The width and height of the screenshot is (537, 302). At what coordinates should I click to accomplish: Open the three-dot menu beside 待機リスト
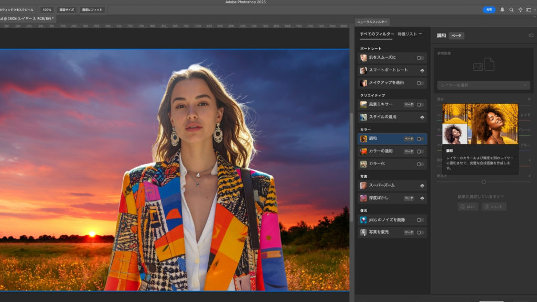tap(421, 34)
